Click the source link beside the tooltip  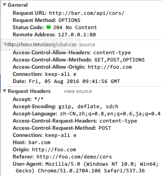click(87, 44)
